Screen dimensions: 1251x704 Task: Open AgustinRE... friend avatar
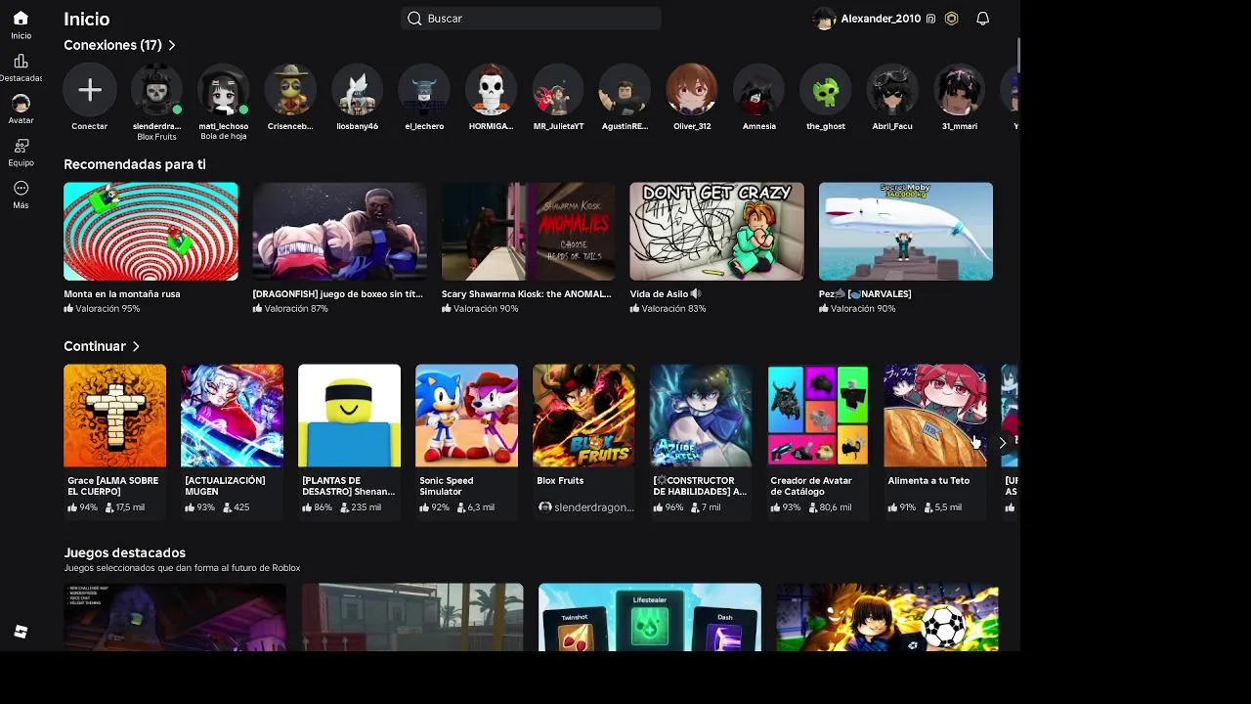coord(625,91)
